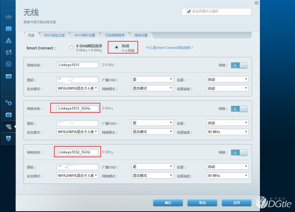Open 网络模式 dropdown for 2.4 GHz network
Screen dimensions: 295x212
pyautogui.click(x=152, y=88)
